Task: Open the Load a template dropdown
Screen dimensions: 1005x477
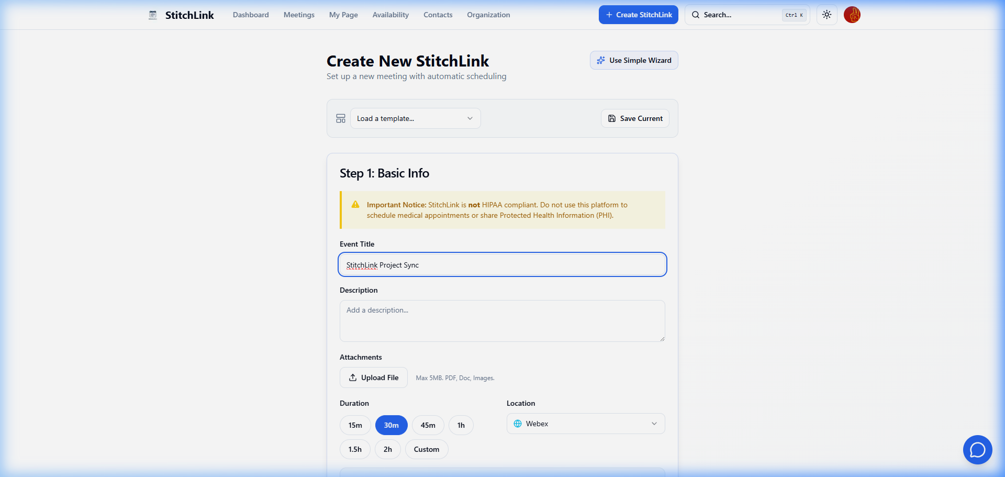Action: 415,118
